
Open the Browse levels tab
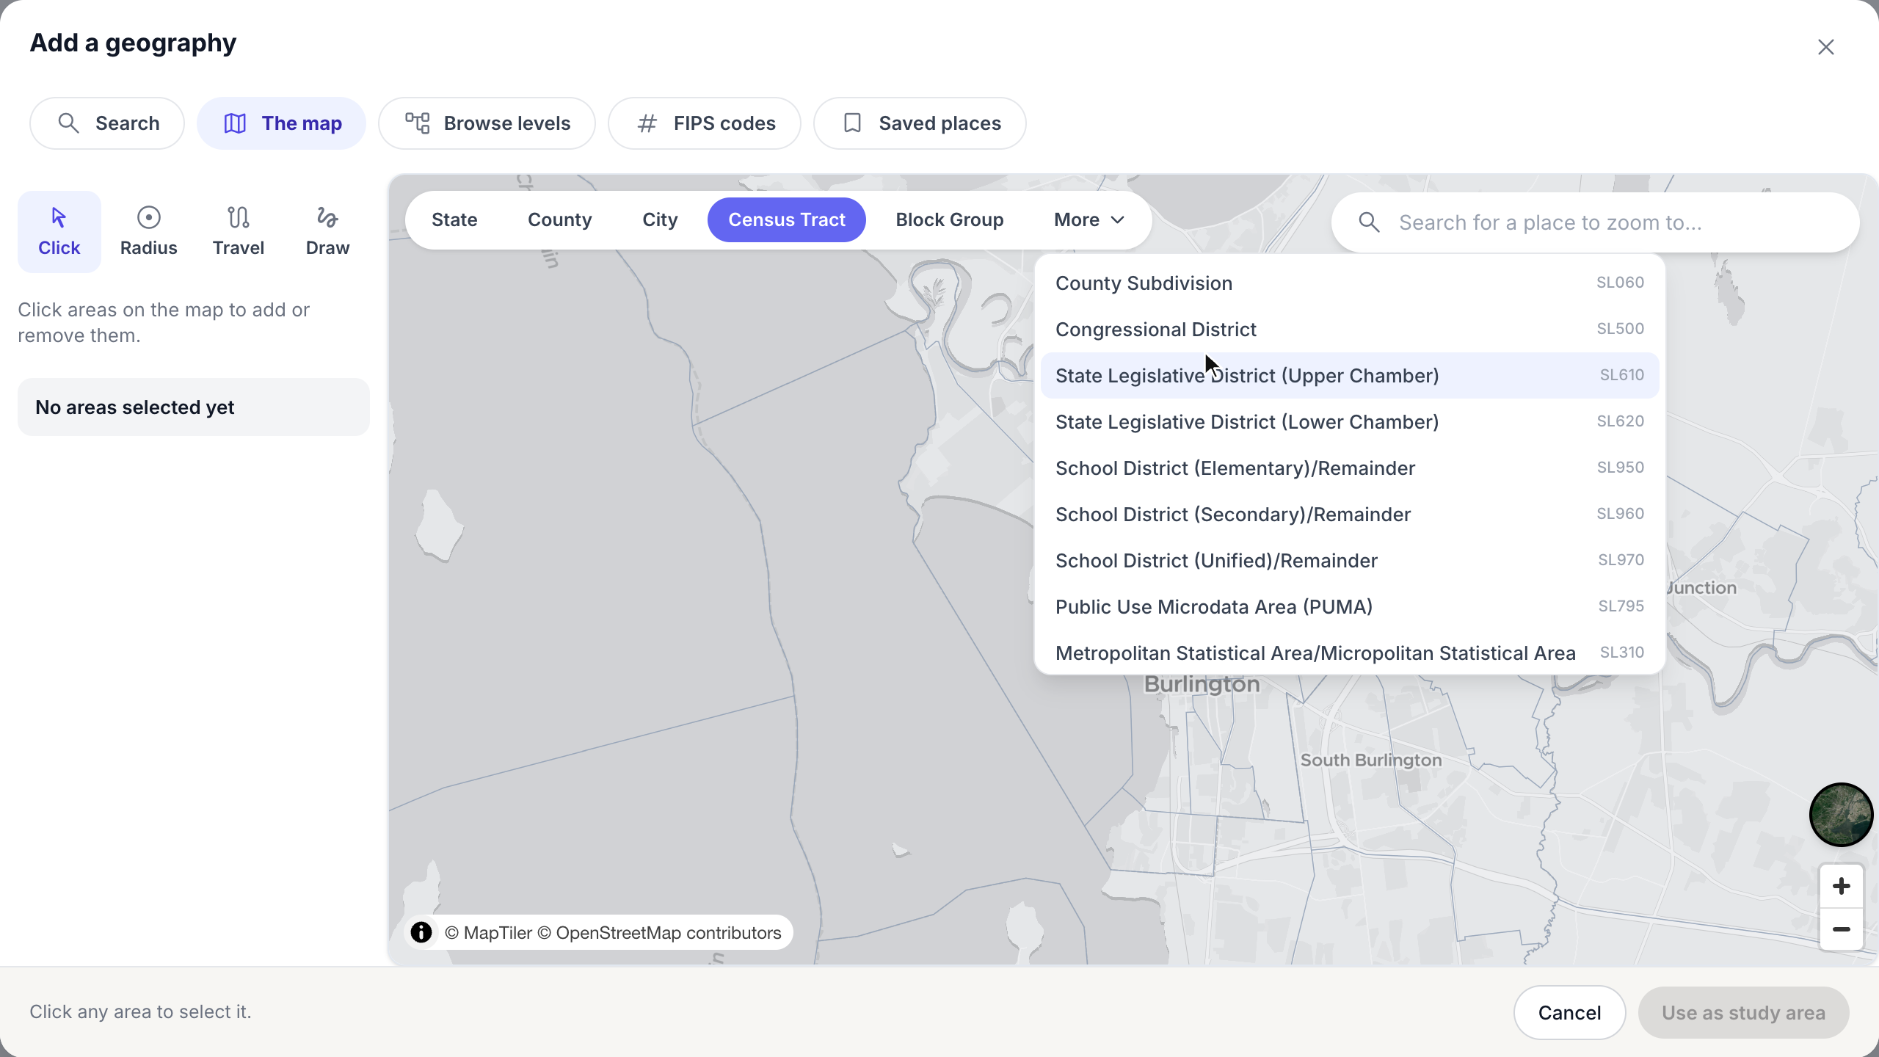coord(487,123)
